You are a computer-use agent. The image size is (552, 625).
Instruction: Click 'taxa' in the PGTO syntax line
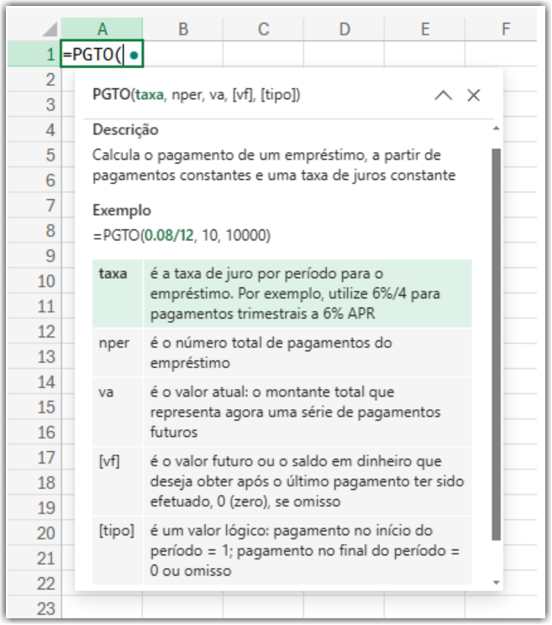[150, 95]
